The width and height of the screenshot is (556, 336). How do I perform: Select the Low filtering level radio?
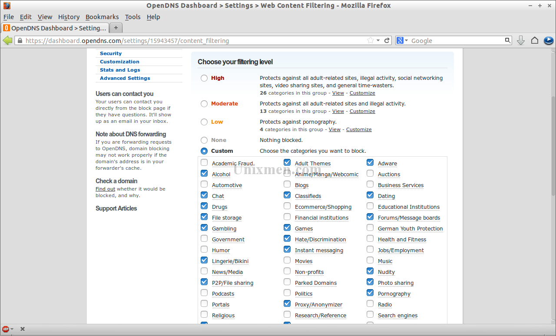204,122
